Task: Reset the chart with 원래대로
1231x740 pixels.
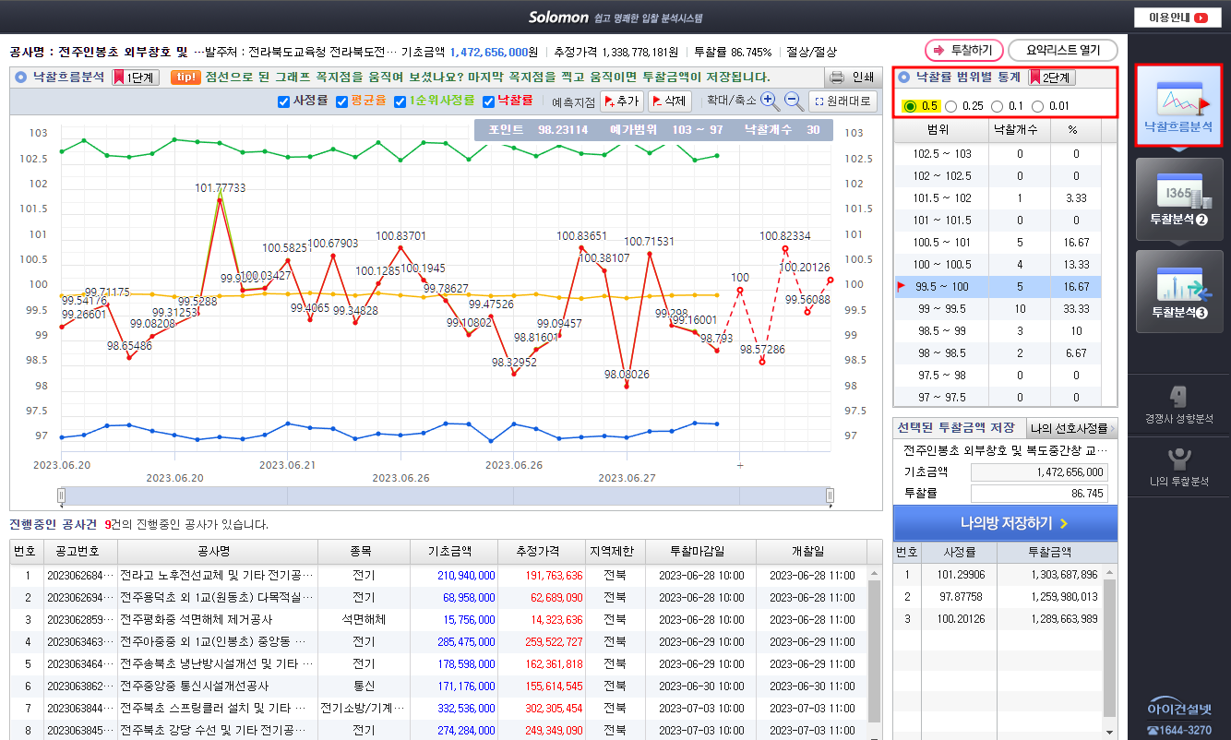Action: (843, 101)
